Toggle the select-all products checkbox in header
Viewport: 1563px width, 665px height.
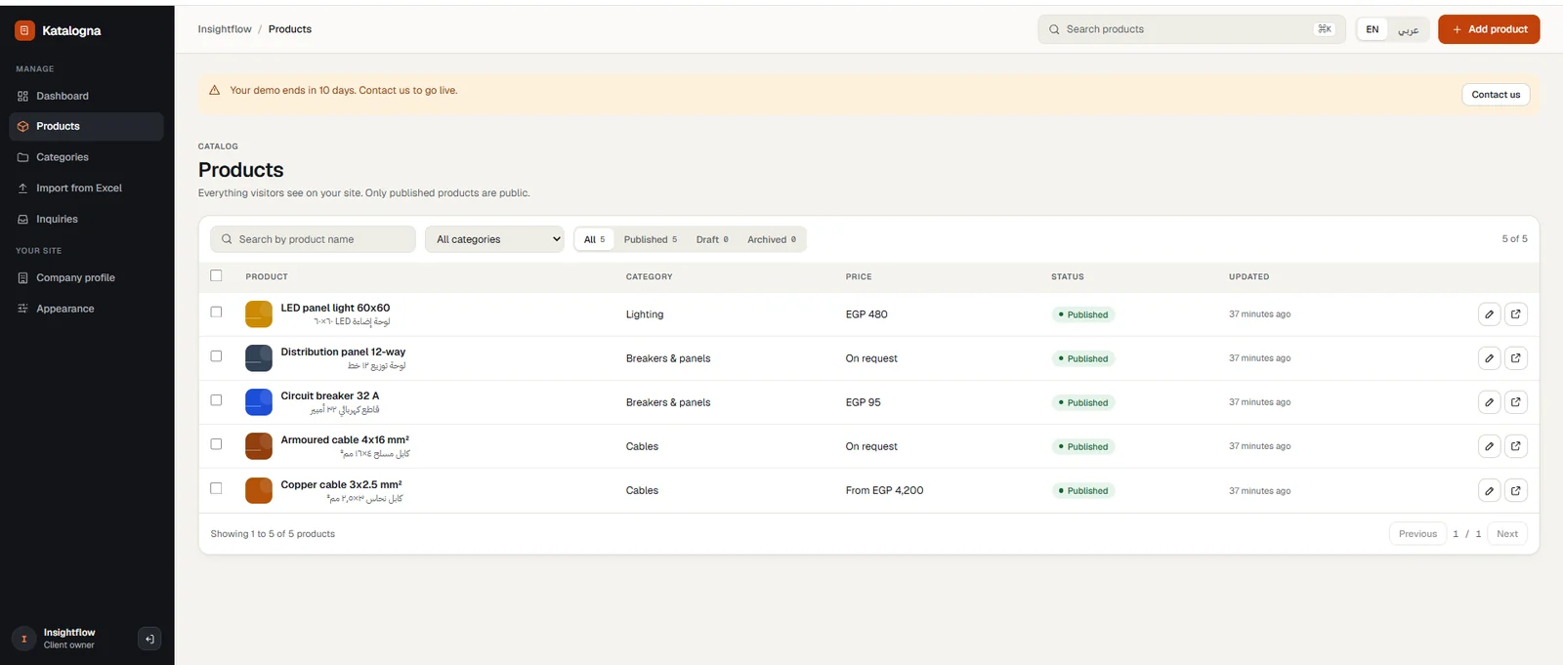(x=216, y=275)
